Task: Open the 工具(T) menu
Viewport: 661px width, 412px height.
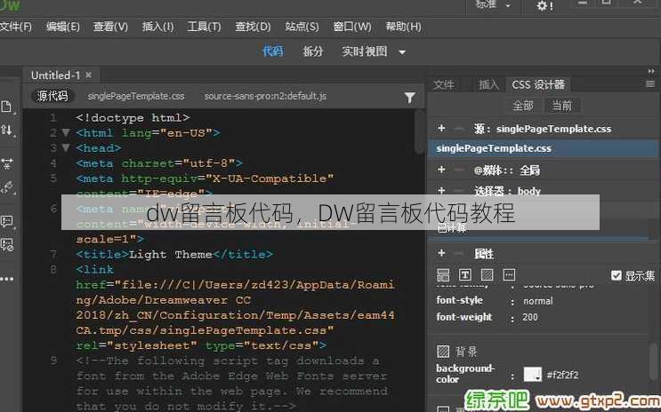Action: coord(204,27)
